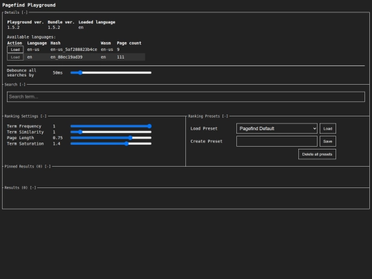Click the Load button for en language

[15, 57]
